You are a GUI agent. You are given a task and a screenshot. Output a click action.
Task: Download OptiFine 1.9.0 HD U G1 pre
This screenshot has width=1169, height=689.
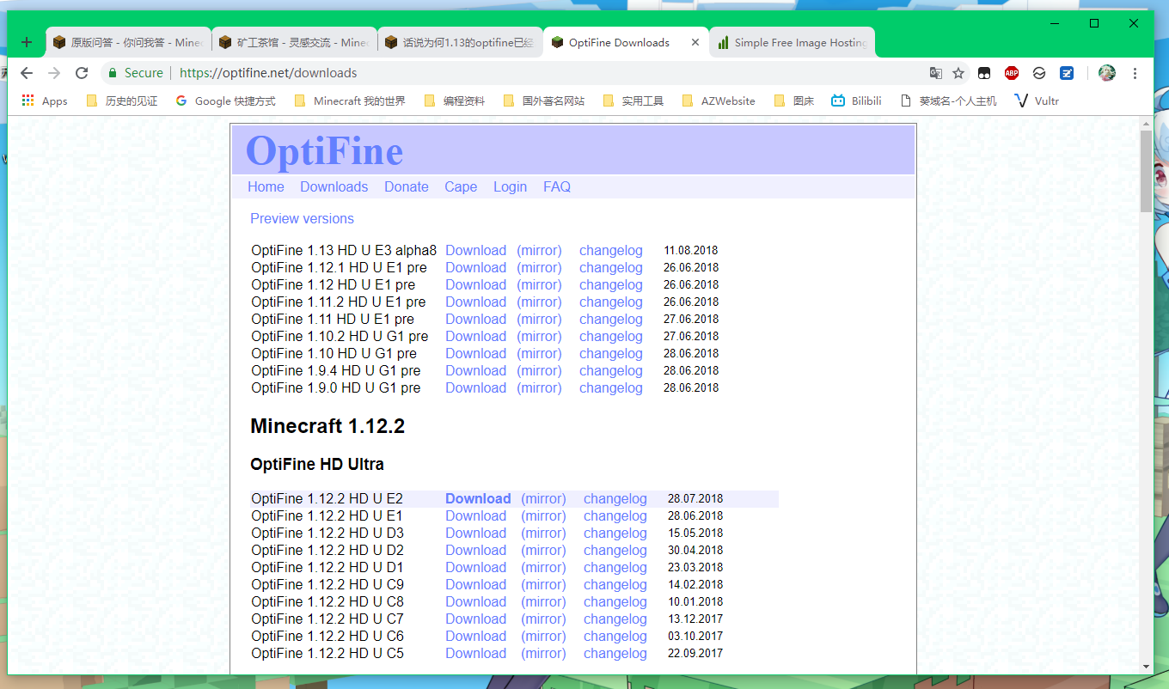(x=475, y=388)
